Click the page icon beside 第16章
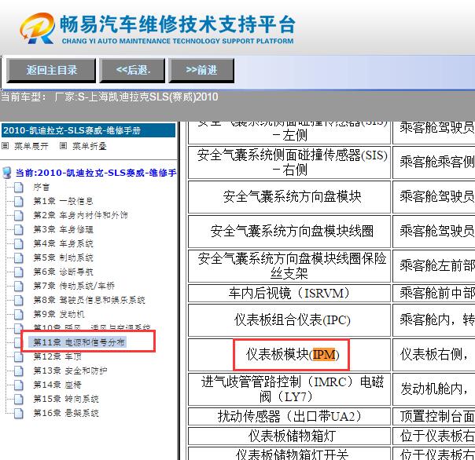Image resolution: width=475 pixels, height=460 pixels. [19, 413]
